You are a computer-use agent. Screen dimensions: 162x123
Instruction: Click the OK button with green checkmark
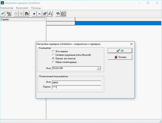point(120,50)
